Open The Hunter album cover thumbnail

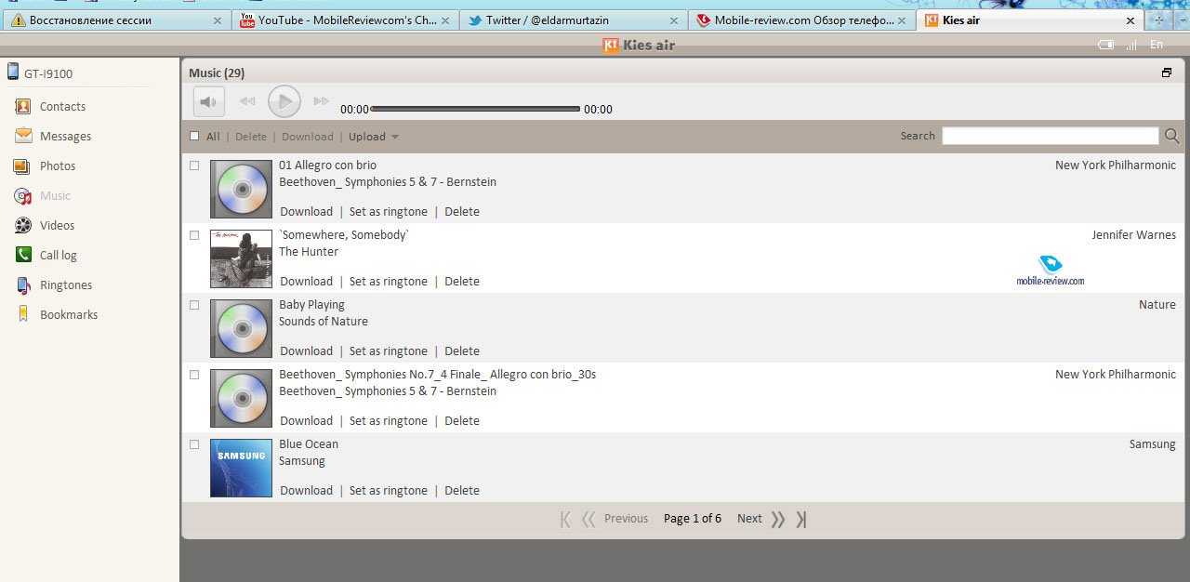click(241, 258)
